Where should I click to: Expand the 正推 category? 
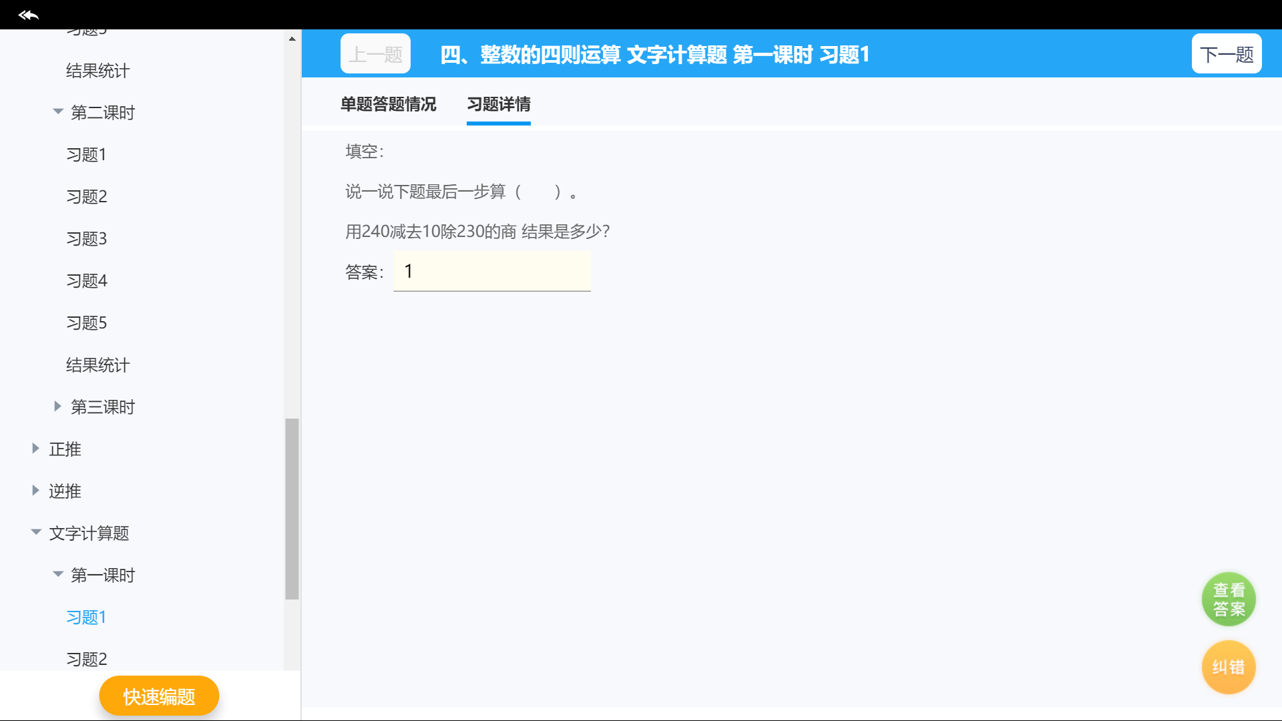35,449
